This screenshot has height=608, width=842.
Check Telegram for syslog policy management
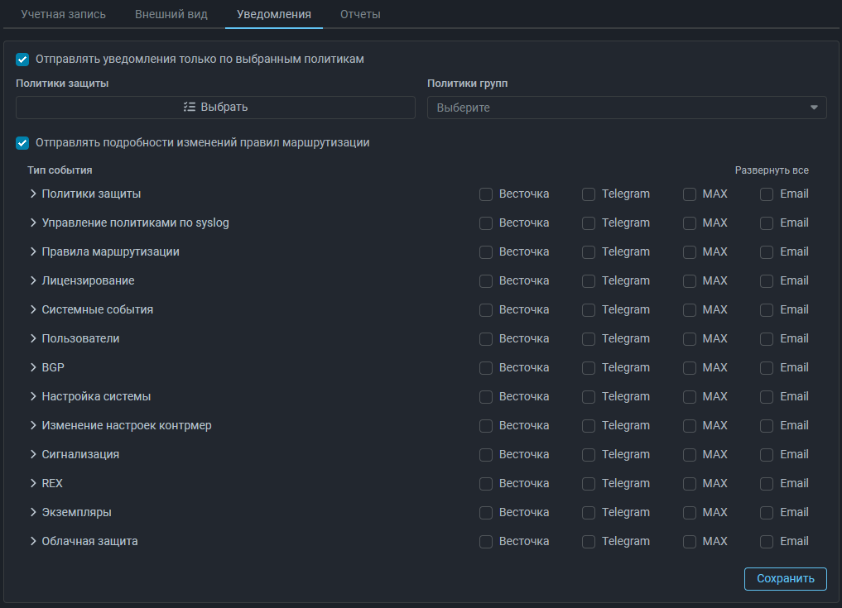pos(589,223)
